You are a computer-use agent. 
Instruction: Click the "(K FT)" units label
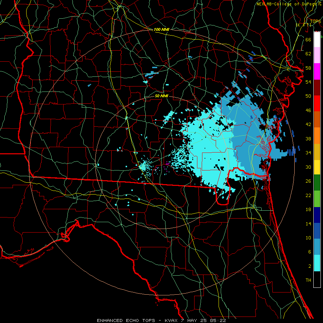pos(304,25)
